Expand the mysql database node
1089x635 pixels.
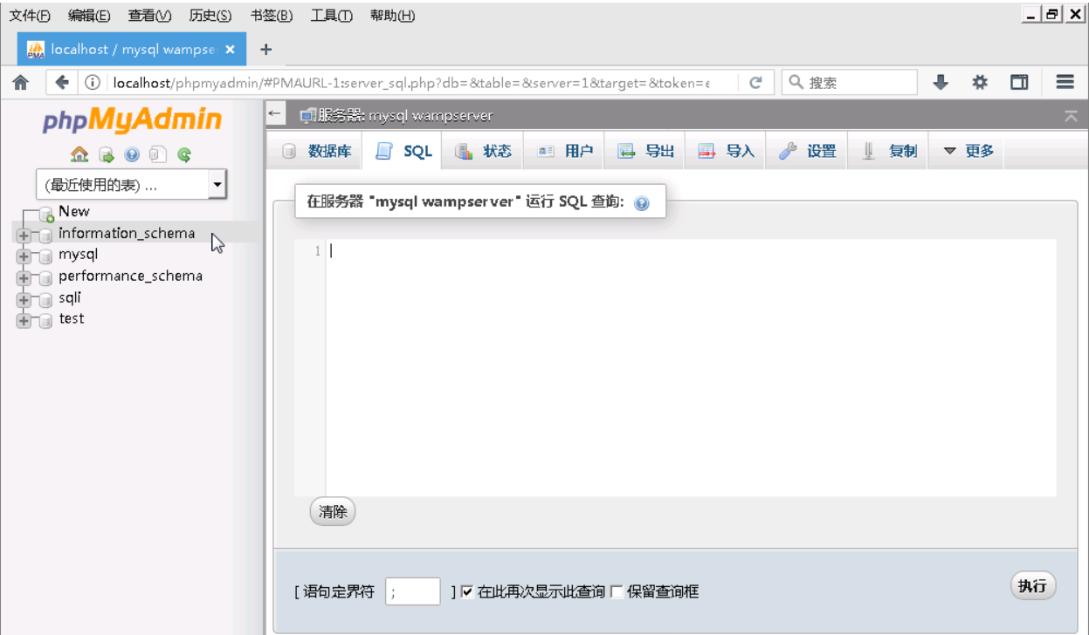click(x=24, y=256)
